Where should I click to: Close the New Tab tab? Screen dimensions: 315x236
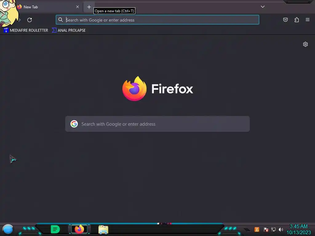click(x=78, y=7)
